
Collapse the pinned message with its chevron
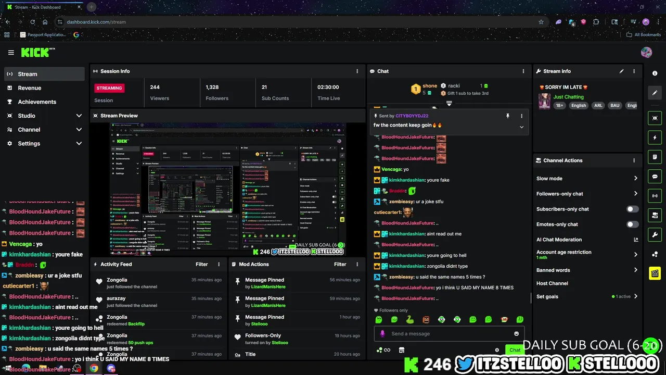pos(521,127)
